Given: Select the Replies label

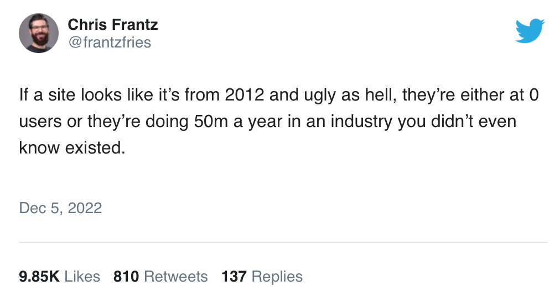Looking at the screenshot, I should [276, 276].
